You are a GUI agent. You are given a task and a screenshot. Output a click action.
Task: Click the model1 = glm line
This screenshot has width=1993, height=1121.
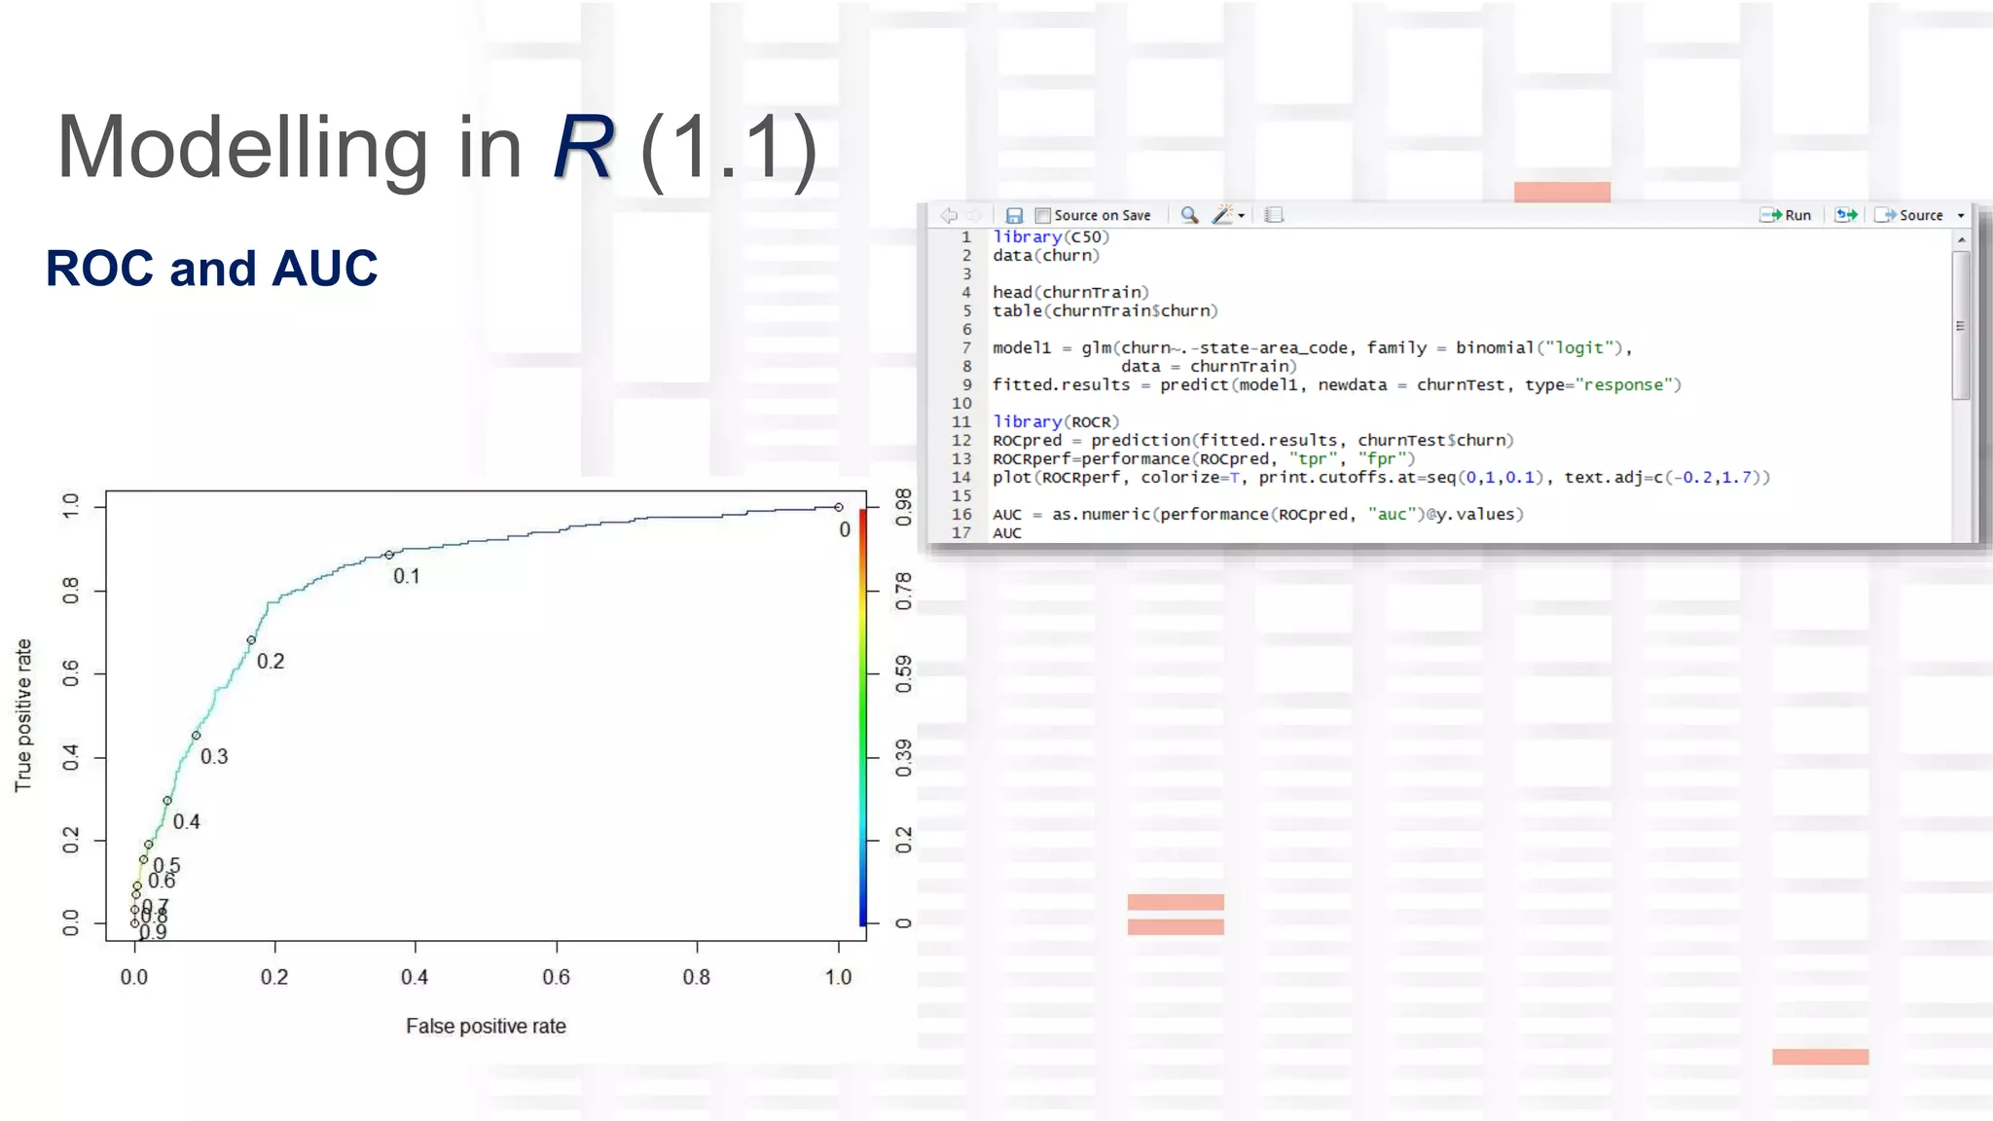pyautogui.click(x=1313, y=347)
